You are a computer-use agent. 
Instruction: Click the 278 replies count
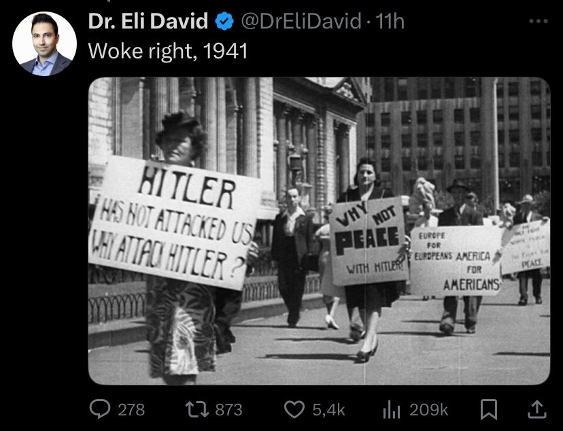coord(131,409)
